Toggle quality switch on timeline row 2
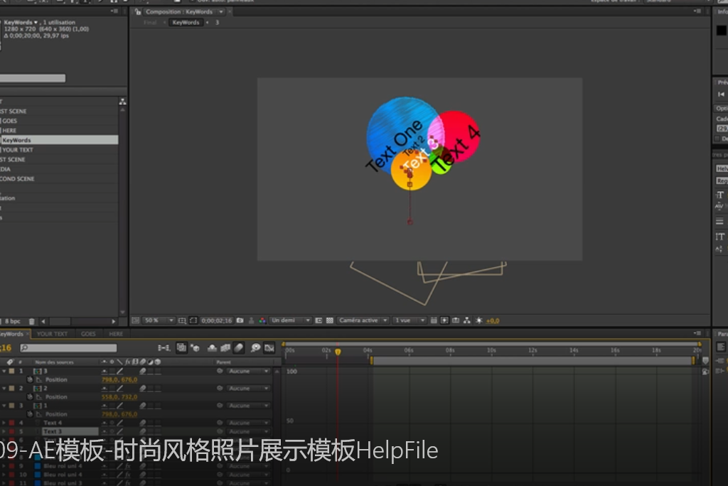728x486 pixels. [119, 388]
